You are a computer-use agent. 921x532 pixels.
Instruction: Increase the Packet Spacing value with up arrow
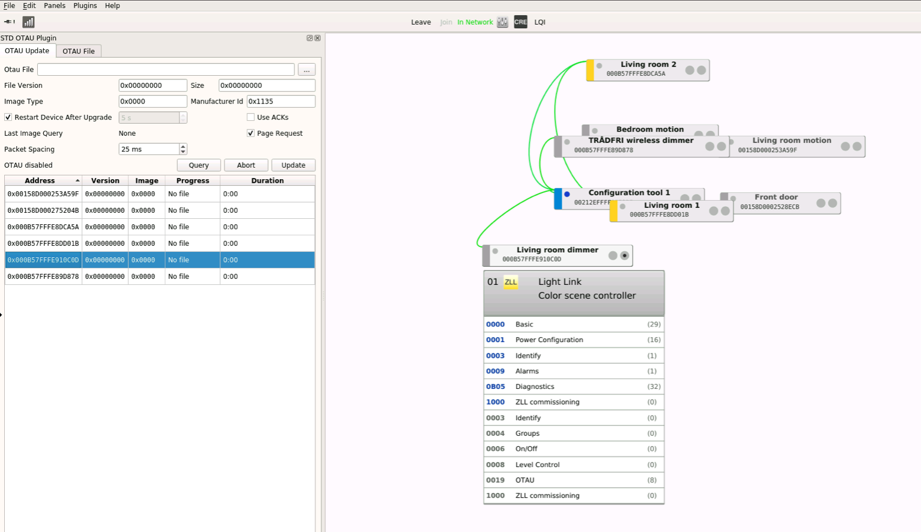(183, 146)
